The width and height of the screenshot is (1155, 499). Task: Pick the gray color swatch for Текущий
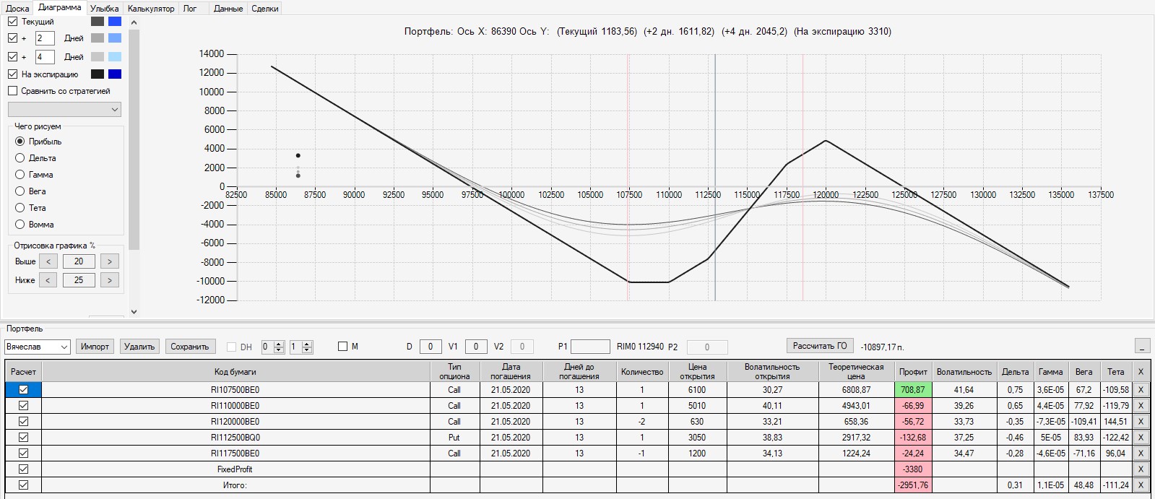(x=98, y=21)
